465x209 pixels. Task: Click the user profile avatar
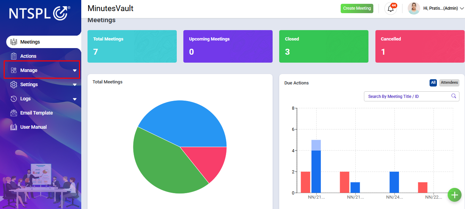pyautogui.click(x=414, y=8)
